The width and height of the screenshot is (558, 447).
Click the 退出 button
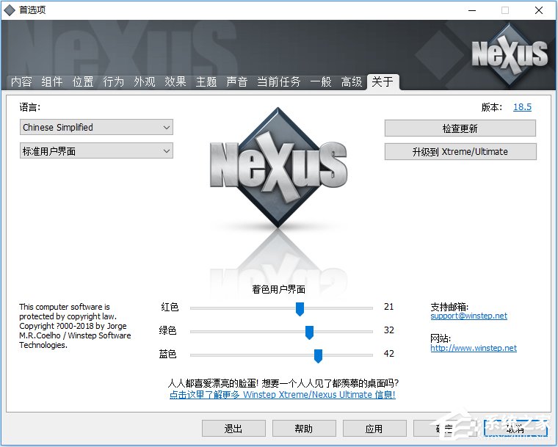233,429
